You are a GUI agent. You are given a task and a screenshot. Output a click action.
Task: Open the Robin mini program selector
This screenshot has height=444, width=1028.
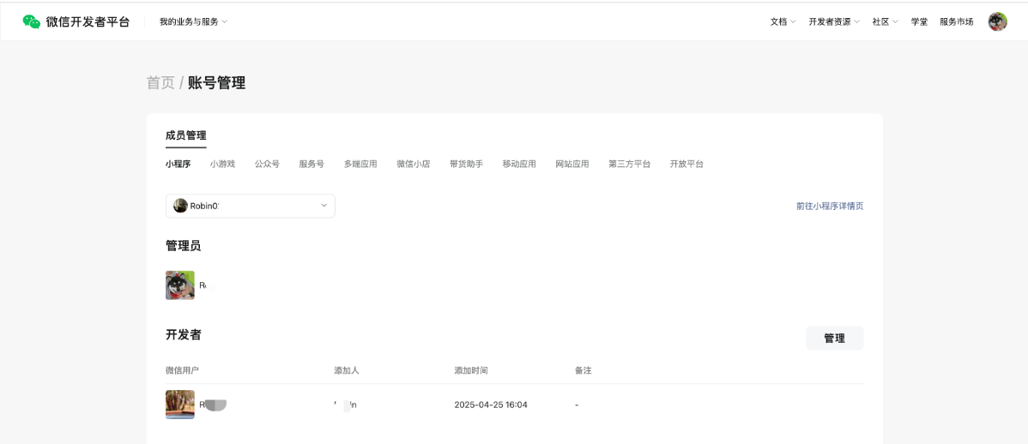tap(251, 206)
